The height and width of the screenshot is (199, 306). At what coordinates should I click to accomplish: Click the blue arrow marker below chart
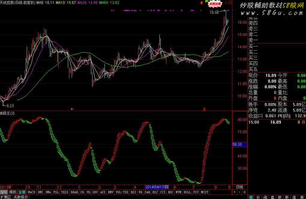click(x=72, y=109)
